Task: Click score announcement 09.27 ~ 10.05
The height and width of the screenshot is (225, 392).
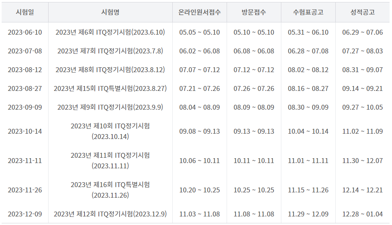Action: coord(363,107)
